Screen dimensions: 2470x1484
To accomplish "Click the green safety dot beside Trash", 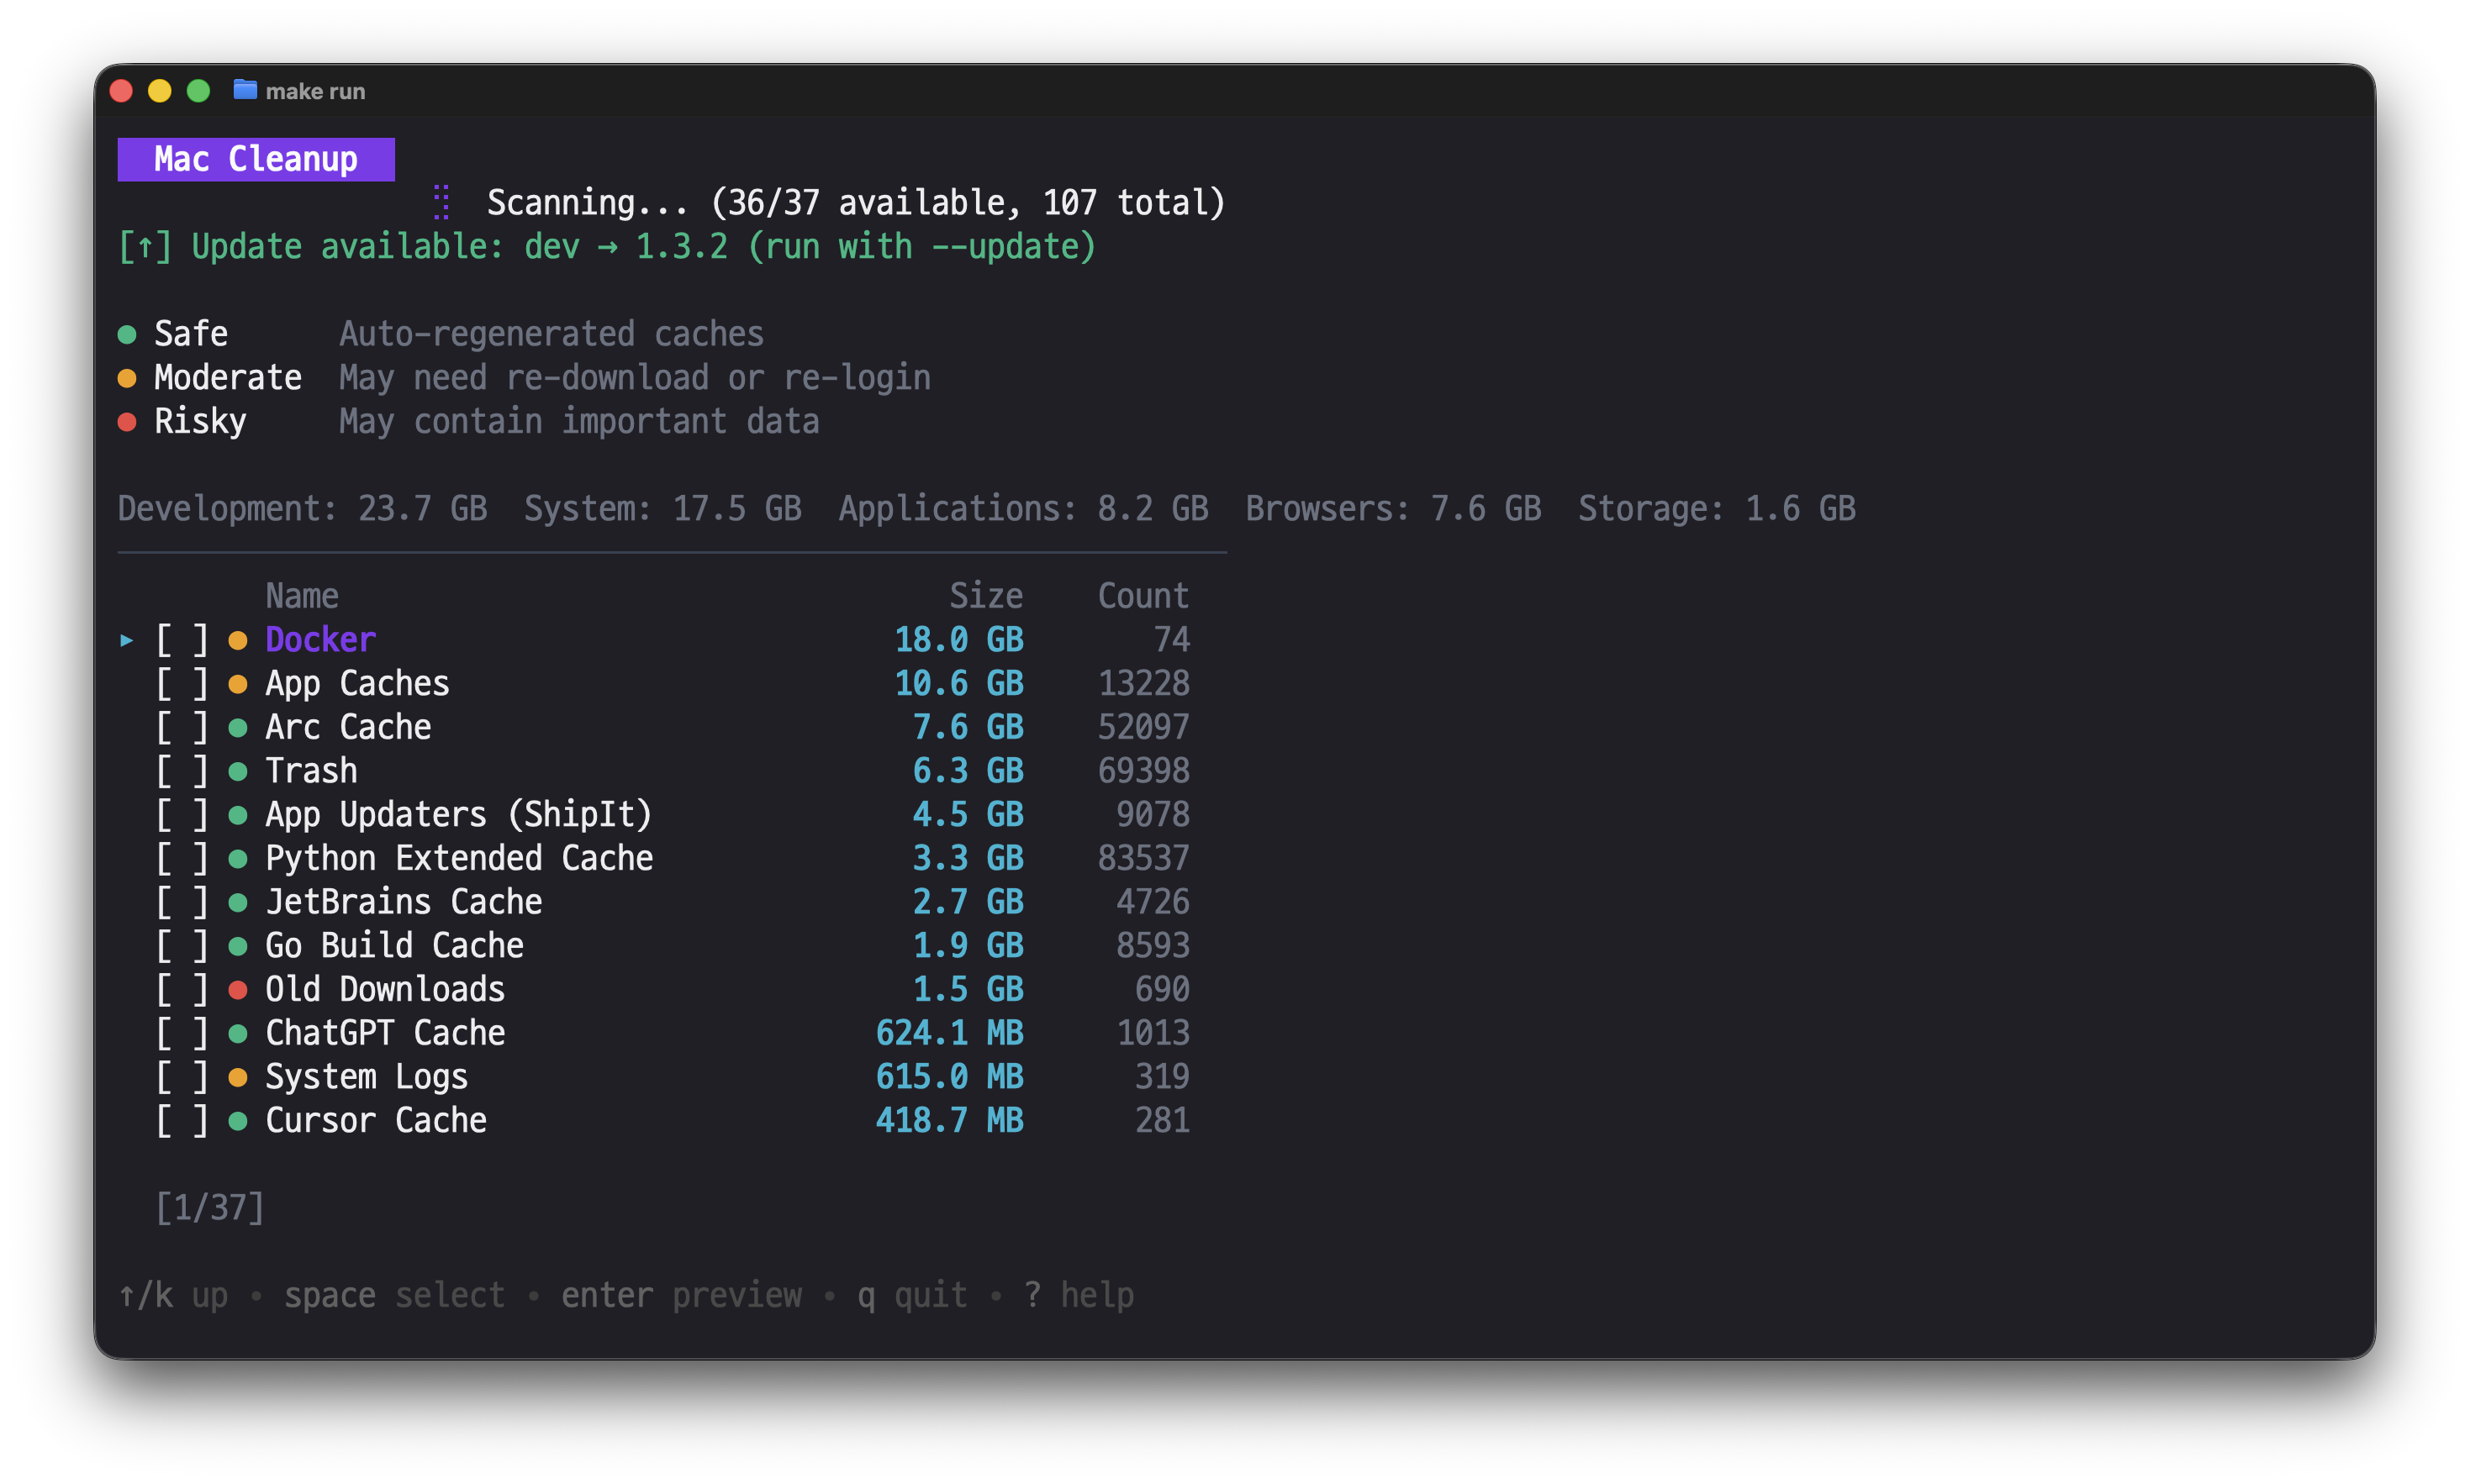I will (x=238, y=771).
